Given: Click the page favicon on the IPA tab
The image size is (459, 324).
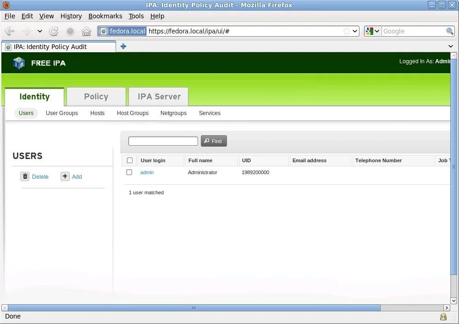Looking at the screenshot, I should [8, 47].
